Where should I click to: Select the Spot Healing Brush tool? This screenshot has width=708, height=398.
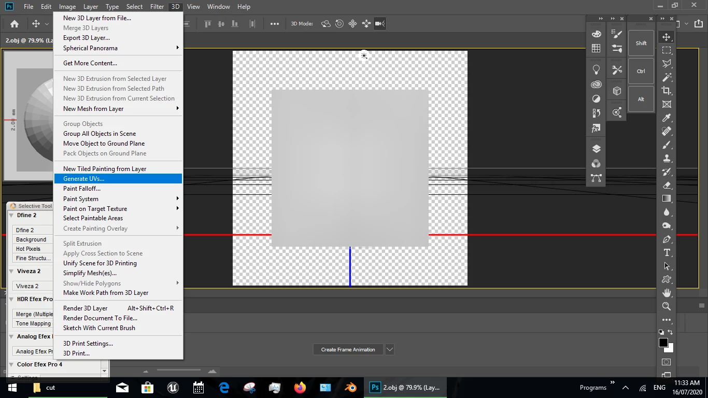point(667,131)
